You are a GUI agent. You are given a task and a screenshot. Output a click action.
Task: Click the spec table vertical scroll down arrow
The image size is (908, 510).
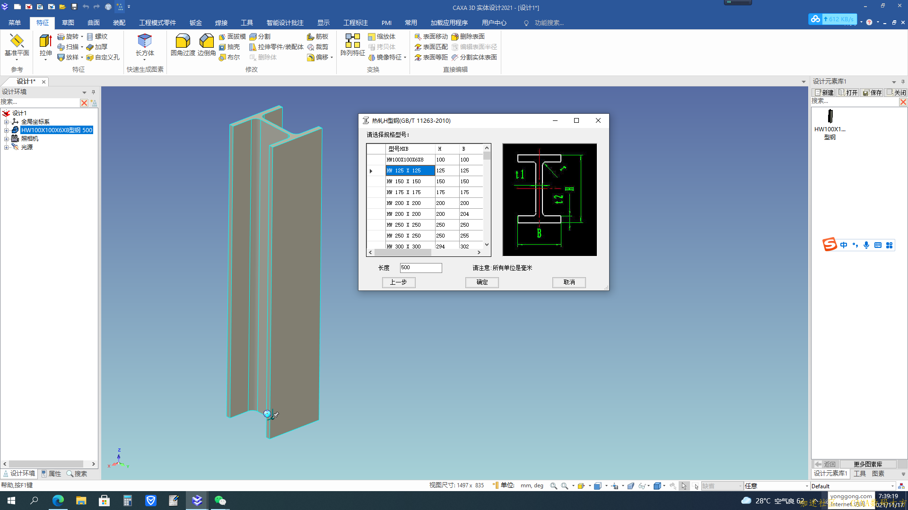click(487, 245)
